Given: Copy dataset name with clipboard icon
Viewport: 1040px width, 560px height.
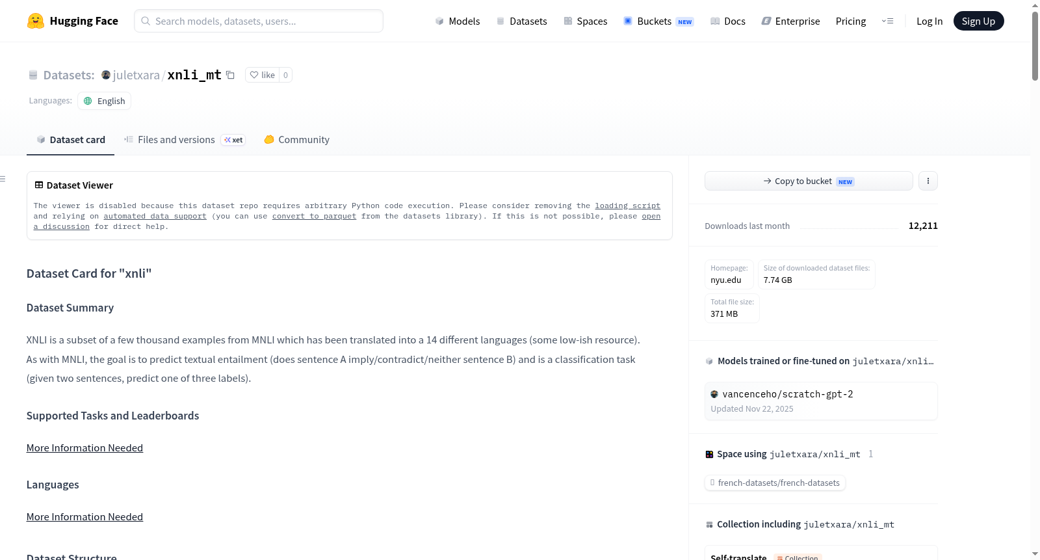Looking at the screenshot, I should tap(230, 75).
